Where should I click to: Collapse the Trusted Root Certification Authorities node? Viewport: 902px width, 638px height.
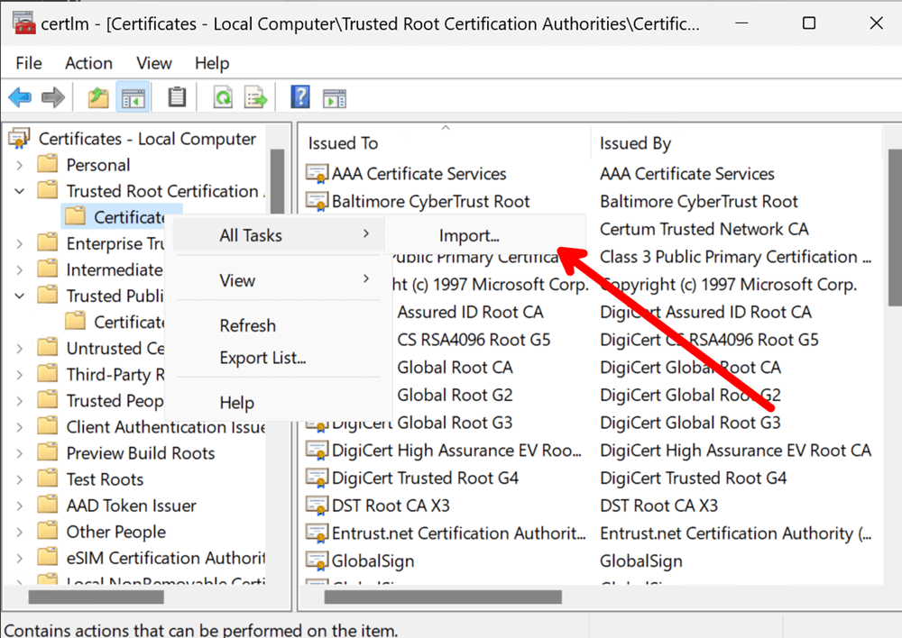tap(20, 191)
